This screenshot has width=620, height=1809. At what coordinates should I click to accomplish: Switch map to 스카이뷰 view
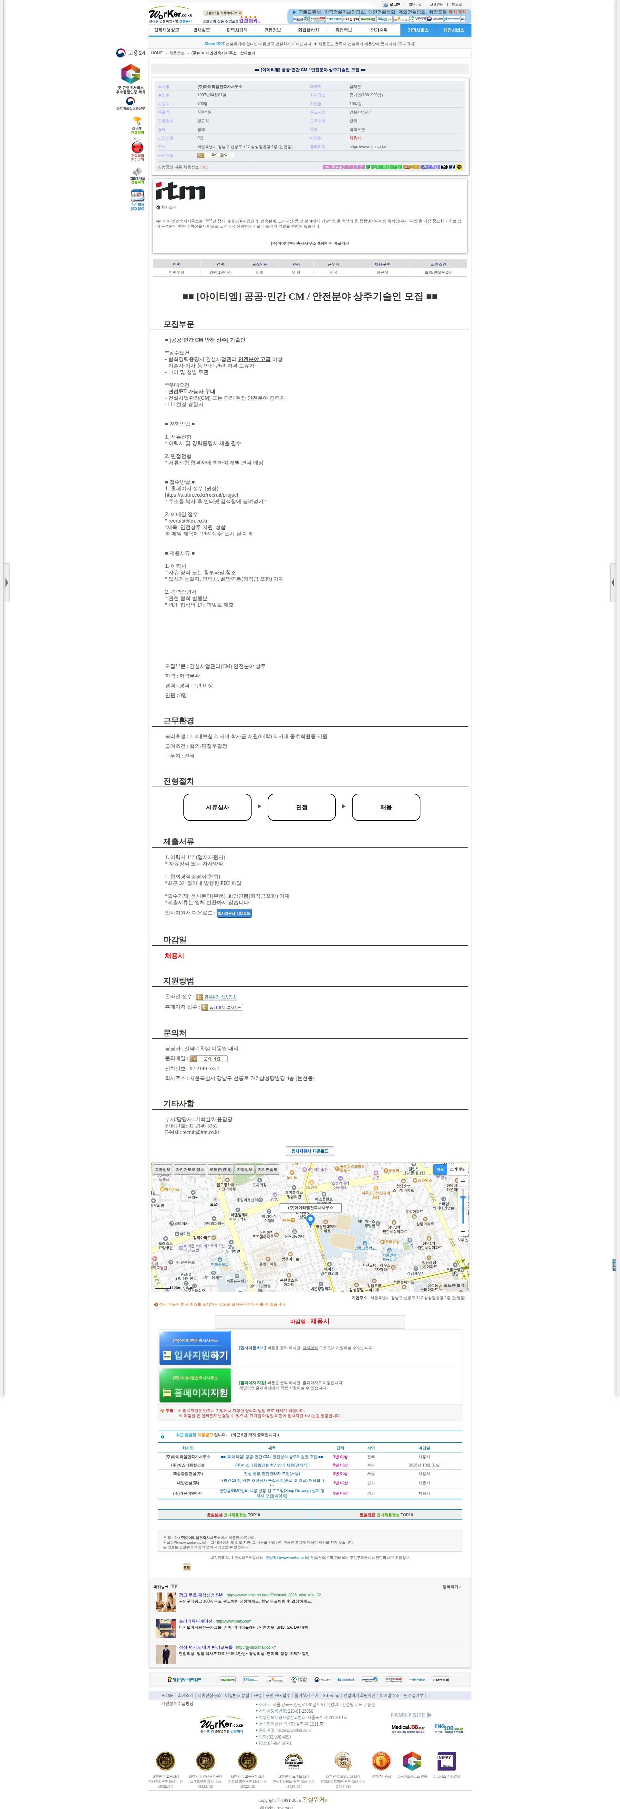point(457,1169)
